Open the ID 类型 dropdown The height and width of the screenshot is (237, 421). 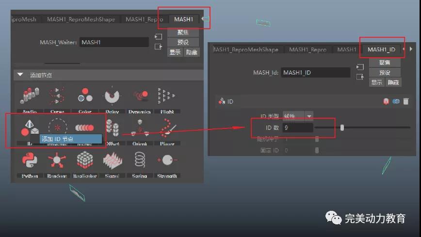pyautogui.click(x=298, y=116)
